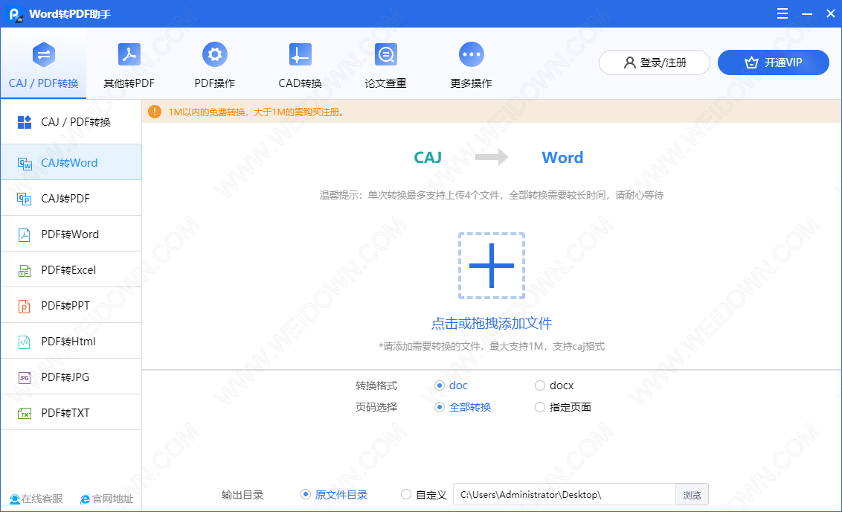Image resolution: width=842 pixels, height=512 pixels.
Task: Open the 更多操作 three-dots icon
Action: pyautogui.click(x=472, y=54)
